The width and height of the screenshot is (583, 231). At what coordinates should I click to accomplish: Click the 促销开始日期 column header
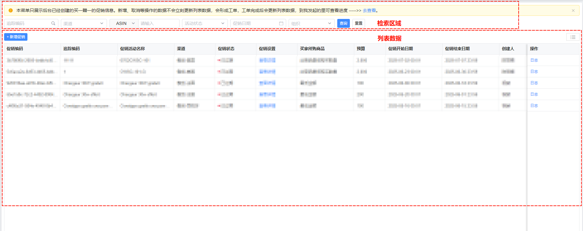pos(400,49)
